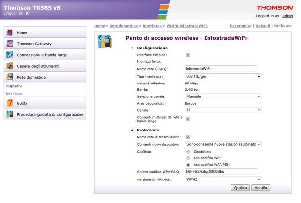Follow the Home breadcrumb link
Viewport: 301px width, 203px height.
[x=100, y=26]
